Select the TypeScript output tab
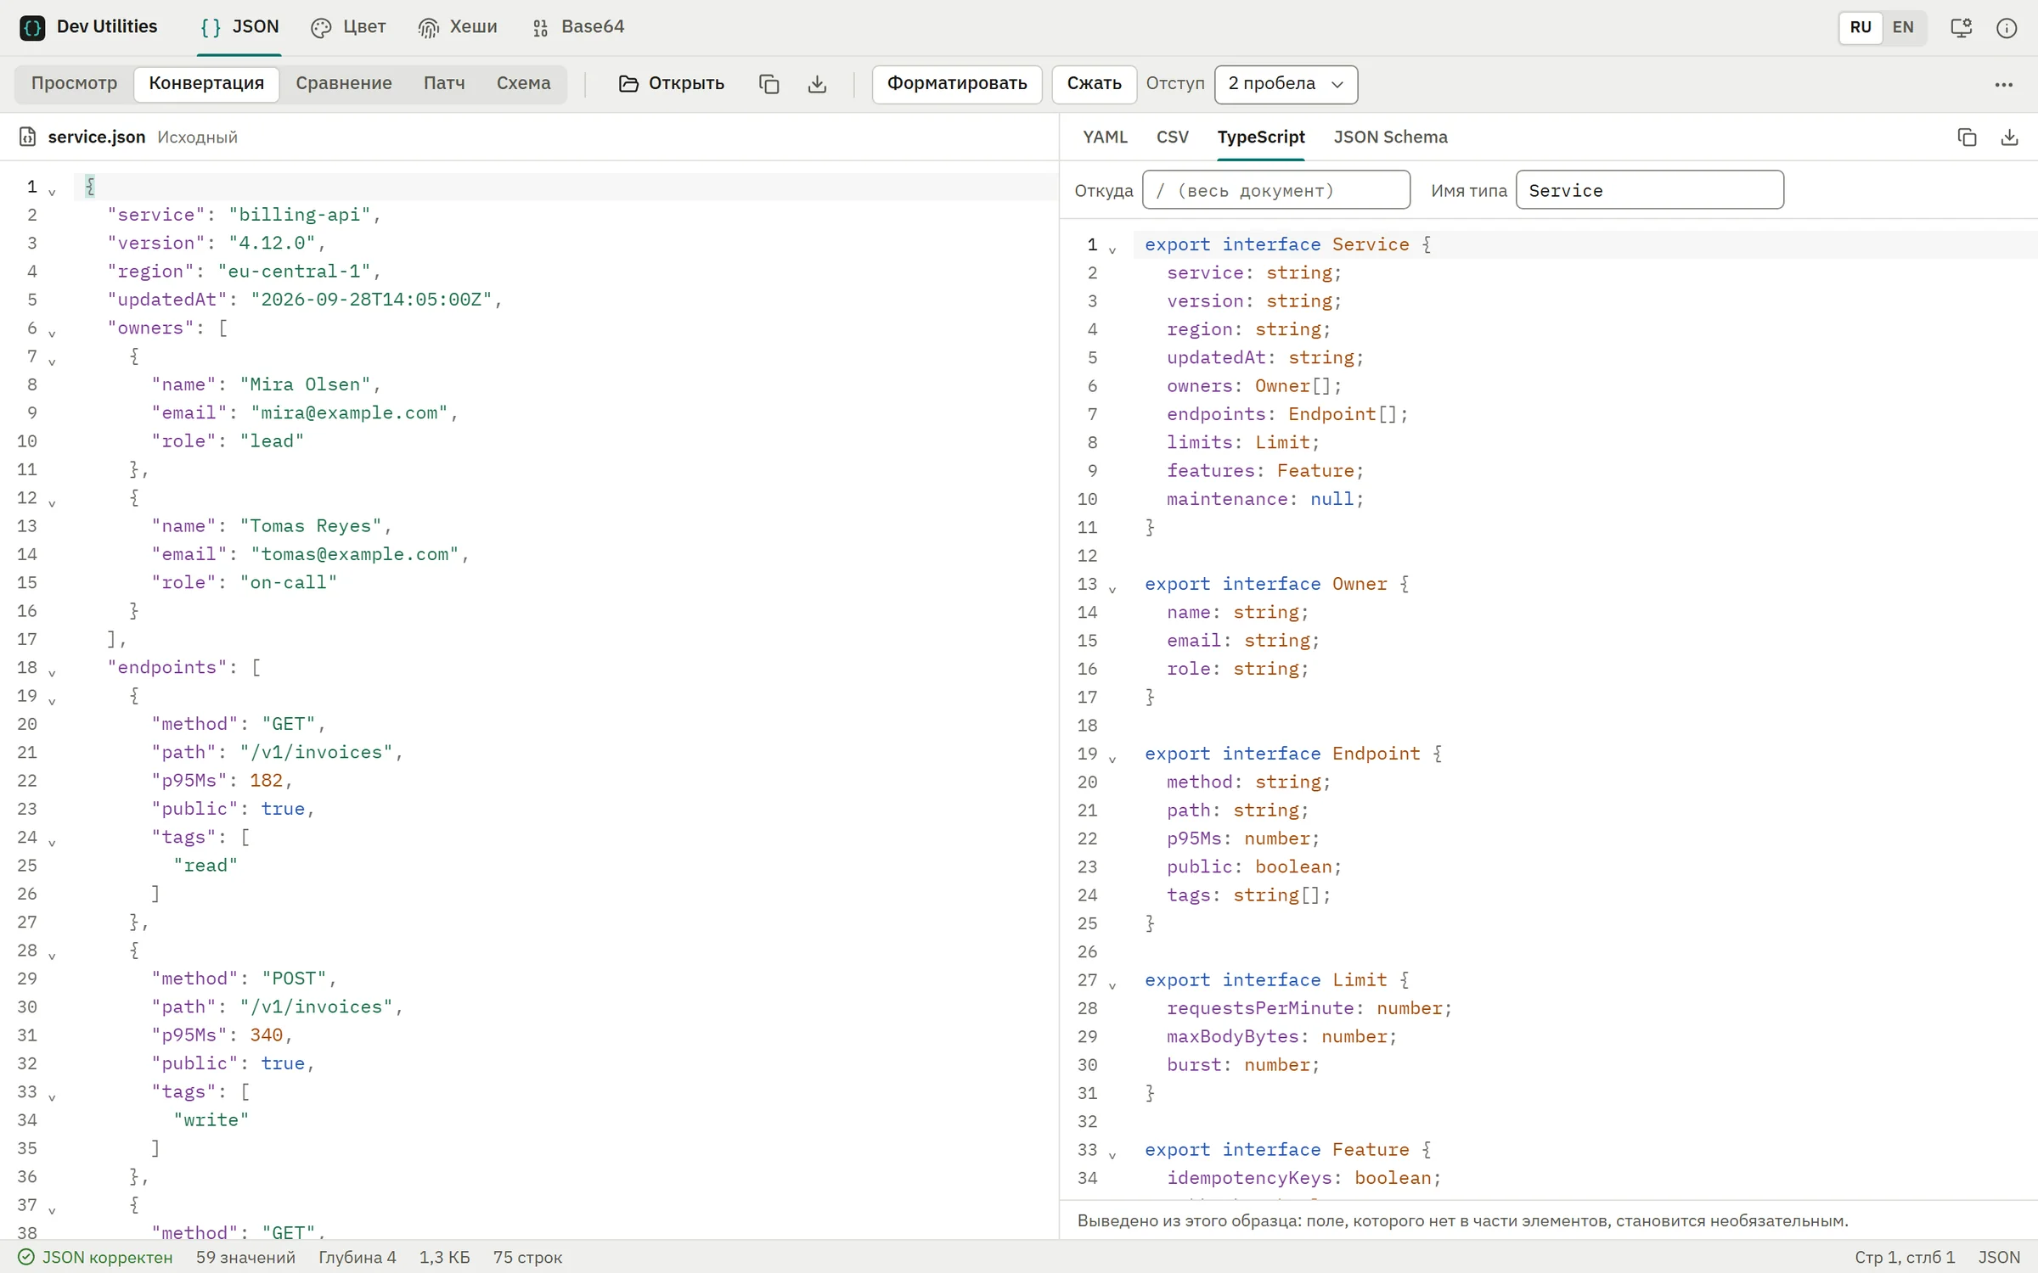Viewport: 2038px width, 1273px height. point(1261,137)
